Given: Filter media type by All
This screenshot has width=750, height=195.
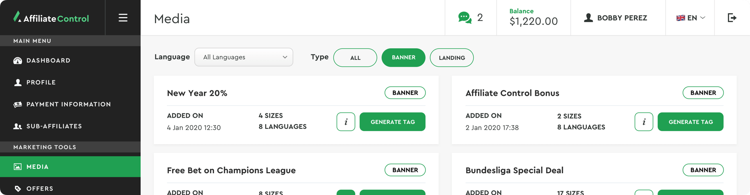Looking at the screenshot, I should 355,58.
